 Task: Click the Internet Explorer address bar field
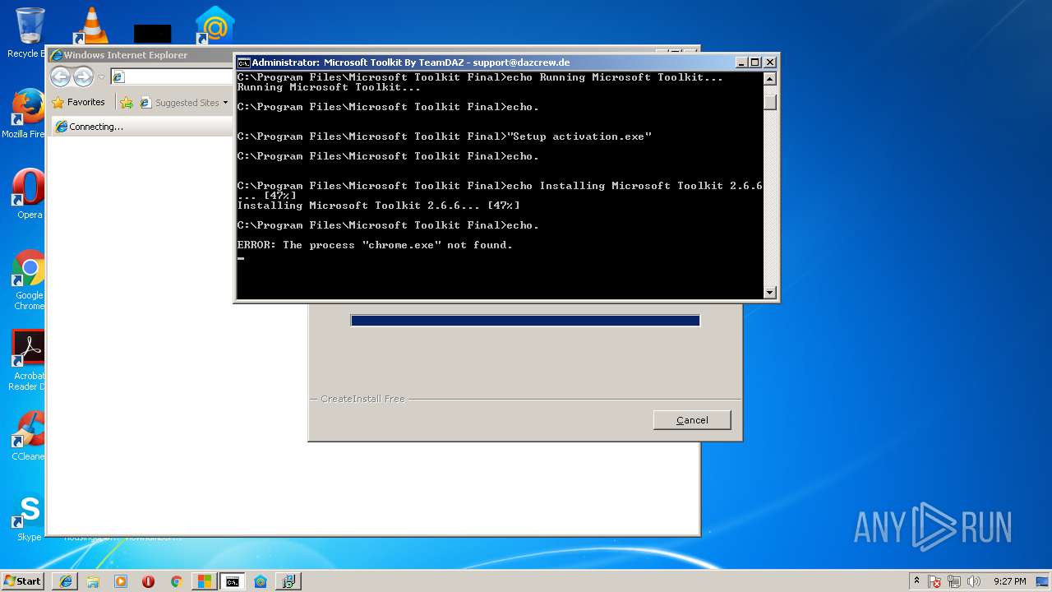coord(173,76)
